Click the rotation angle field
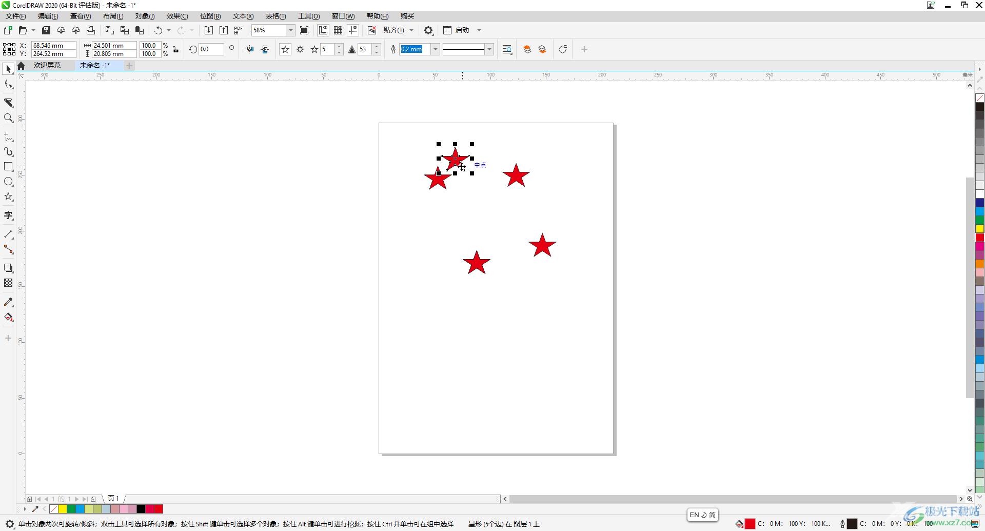The image size is (985, 531). tap(211, 49)
